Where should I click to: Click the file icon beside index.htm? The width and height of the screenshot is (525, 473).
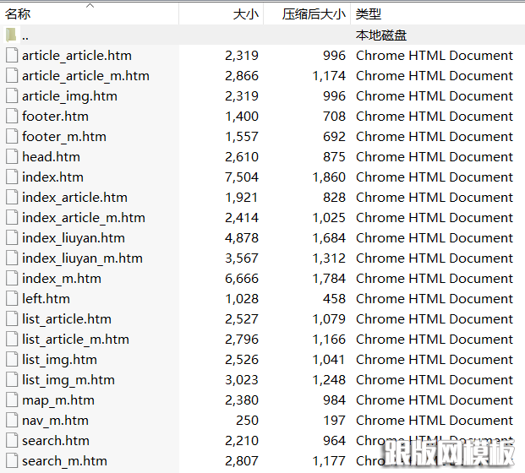[11, 177]
